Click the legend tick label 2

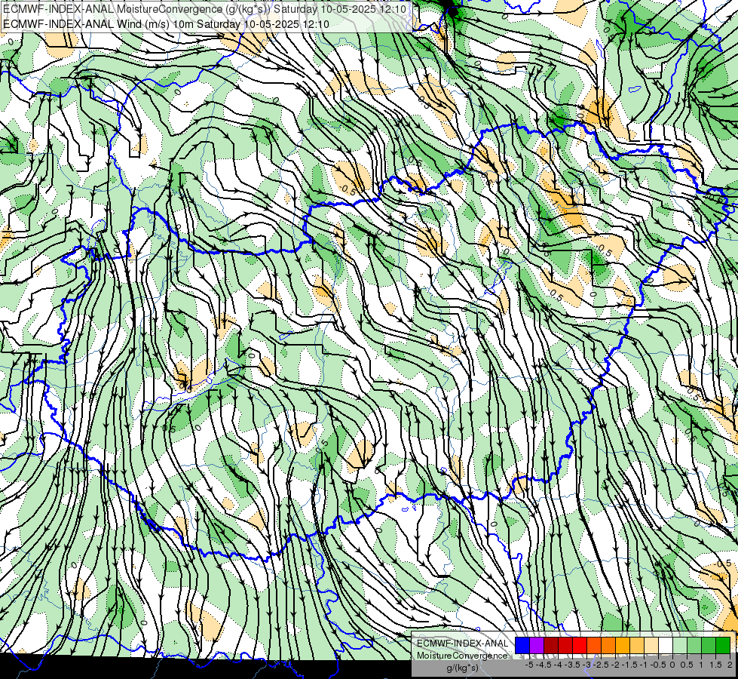730,665
